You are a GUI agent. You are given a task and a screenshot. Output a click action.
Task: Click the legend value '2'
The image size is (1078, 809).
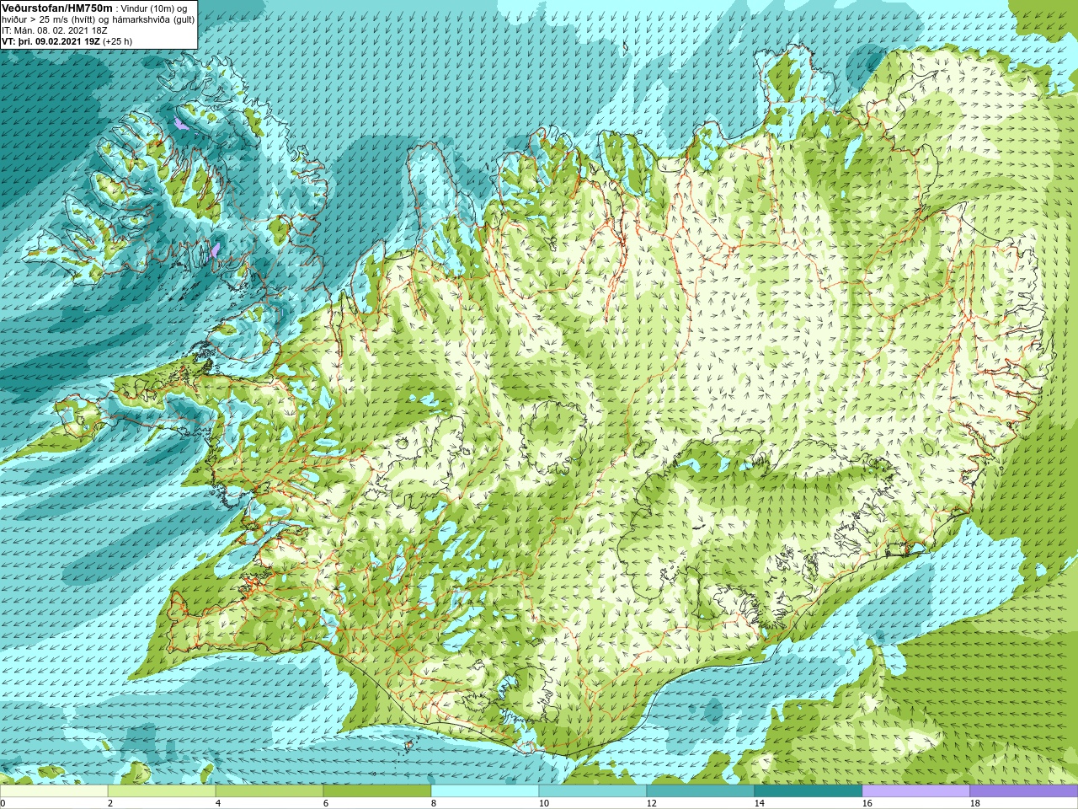pyautogui.click(x=110, y=803)
